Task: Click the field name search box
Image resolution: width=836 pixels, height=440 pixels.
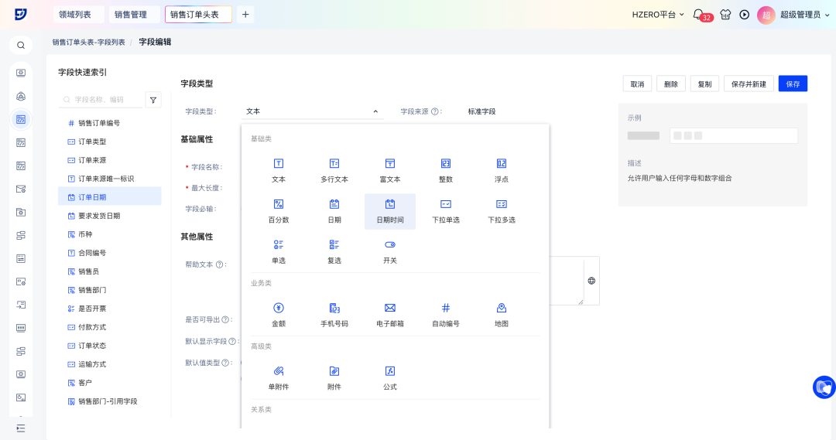Action: coord(104,99)
